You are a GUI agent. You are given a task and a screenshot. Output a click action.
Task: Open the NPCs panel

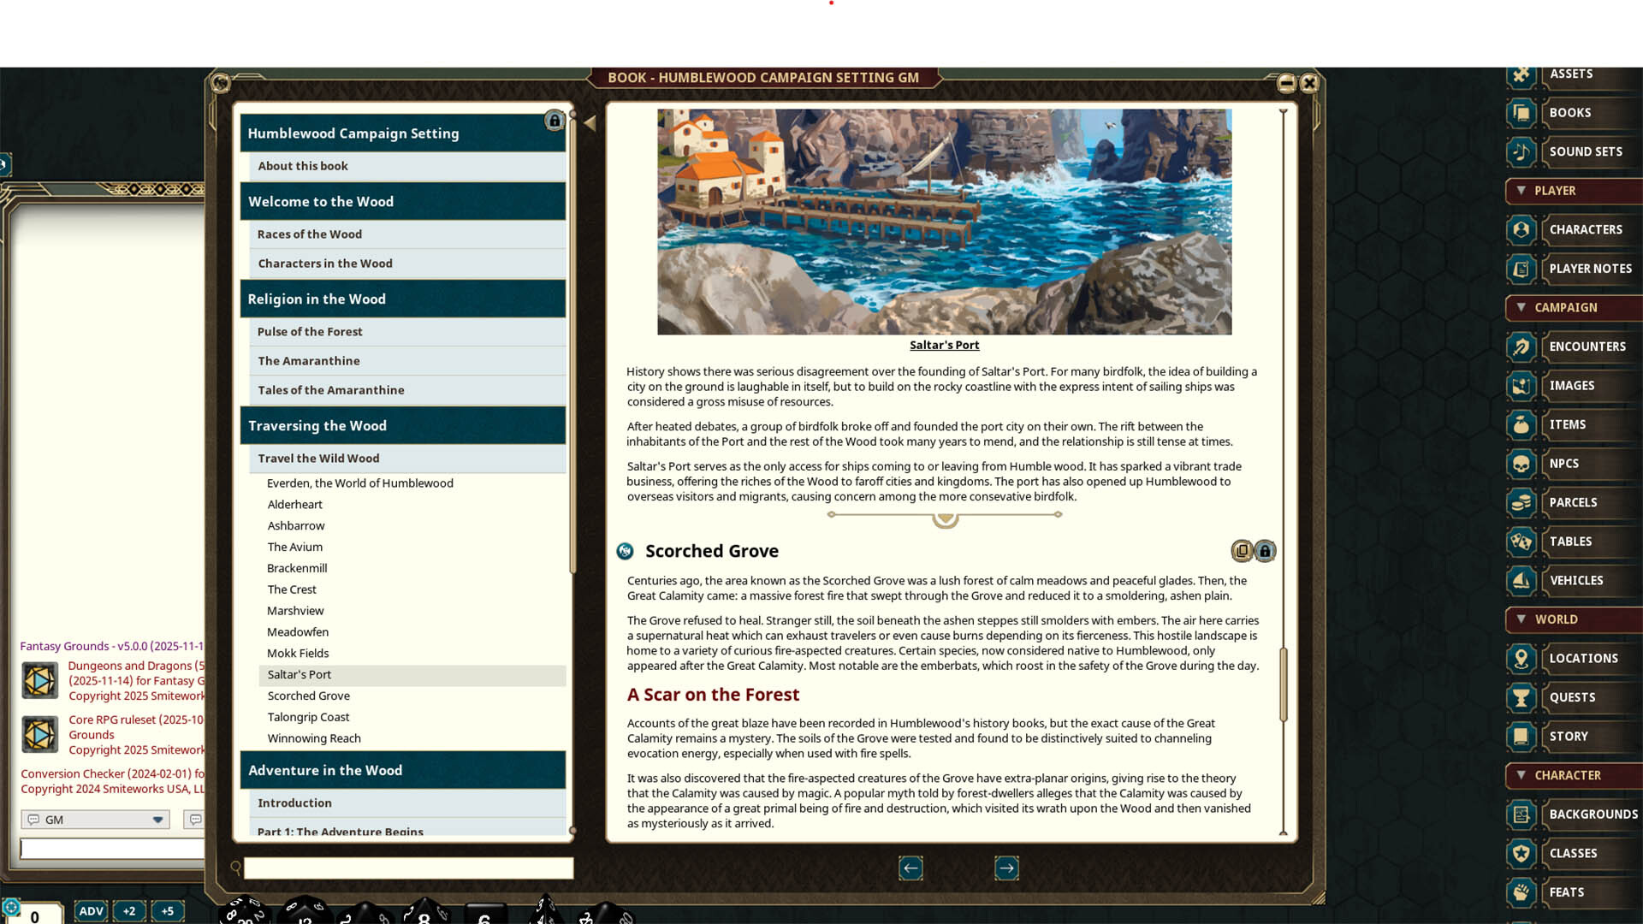coord(1564,463)
